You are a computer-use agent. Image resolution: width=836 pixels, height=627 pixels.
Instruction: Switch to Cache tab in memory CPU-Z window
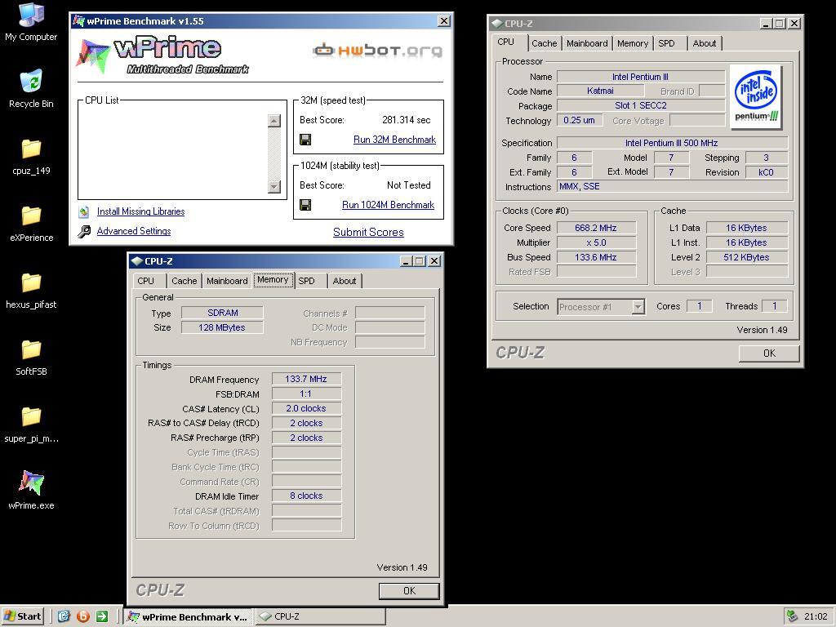pos(185,281)
